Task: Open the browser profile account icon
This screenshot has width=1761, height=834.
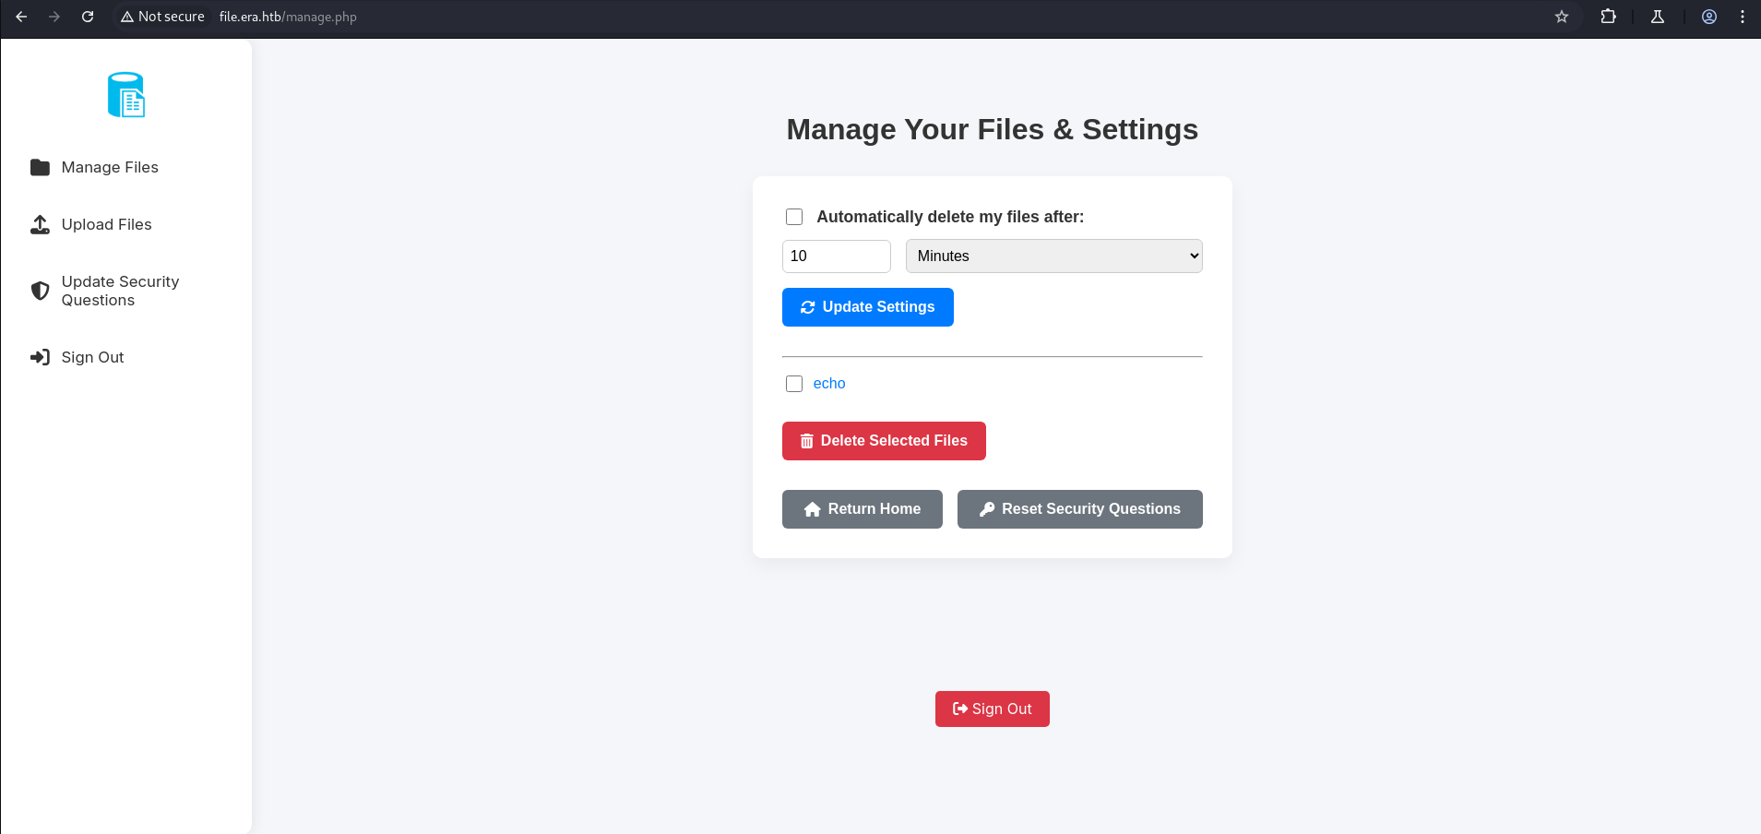Action: (x=1708, y=17)
